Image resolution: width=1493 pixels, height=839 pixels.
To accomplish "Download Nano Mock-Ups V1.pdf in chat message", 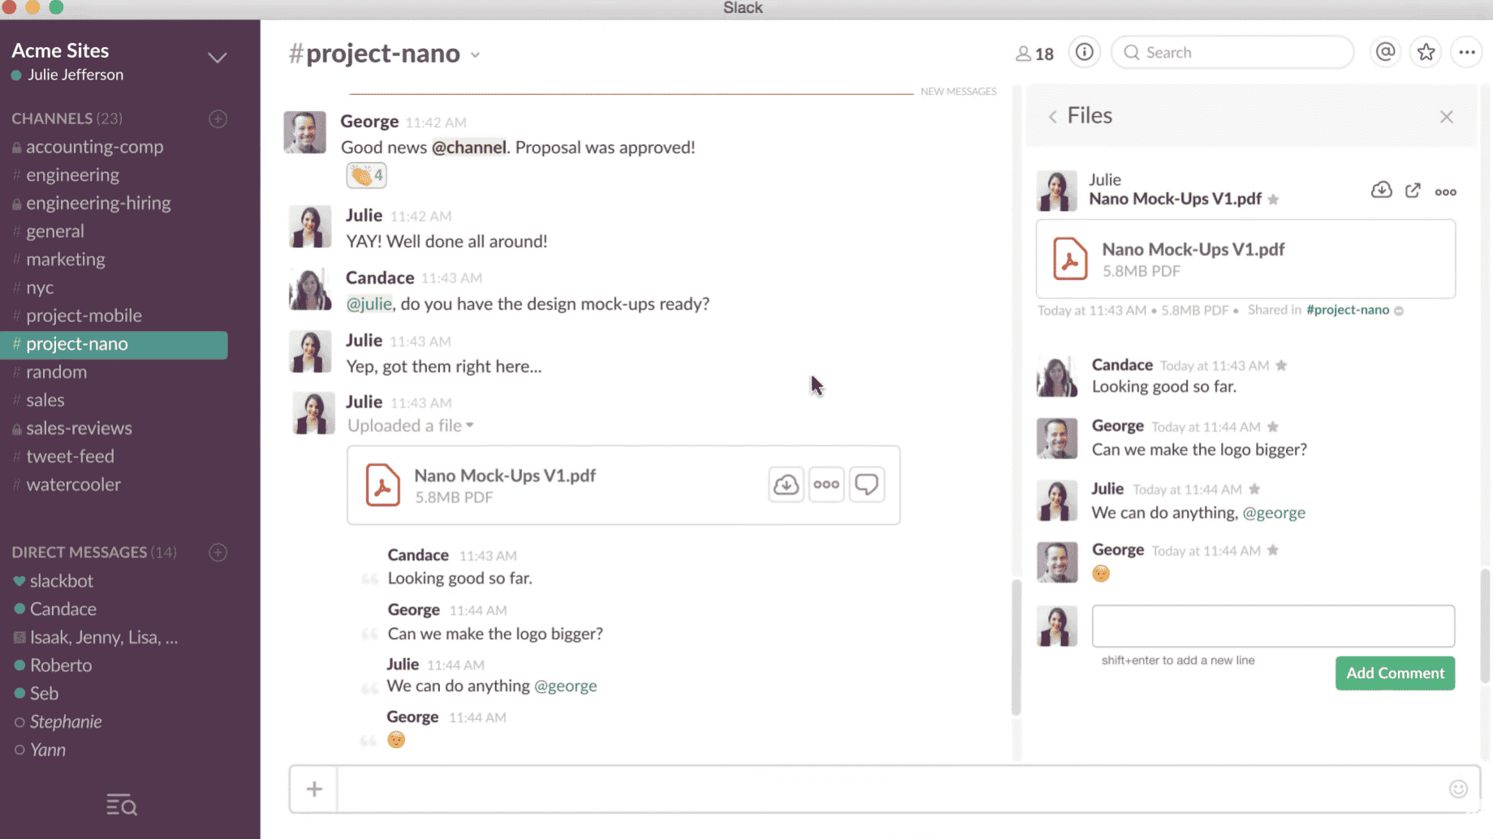I will pyautogui.click(x=786, y=484).
